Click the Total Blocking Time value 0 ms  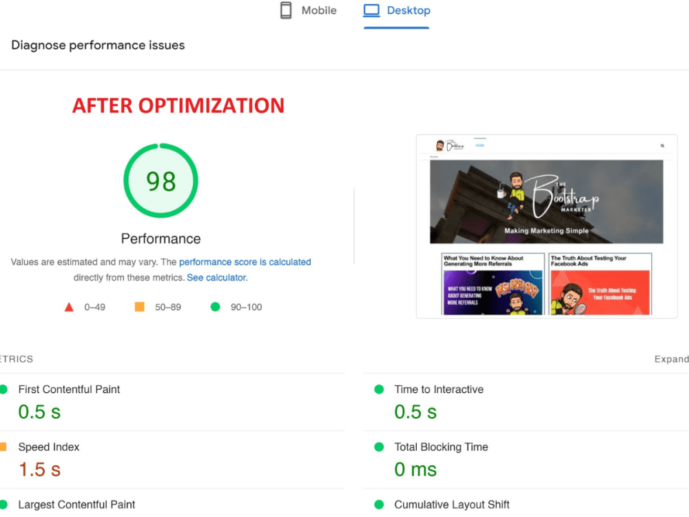pos(415,469)
